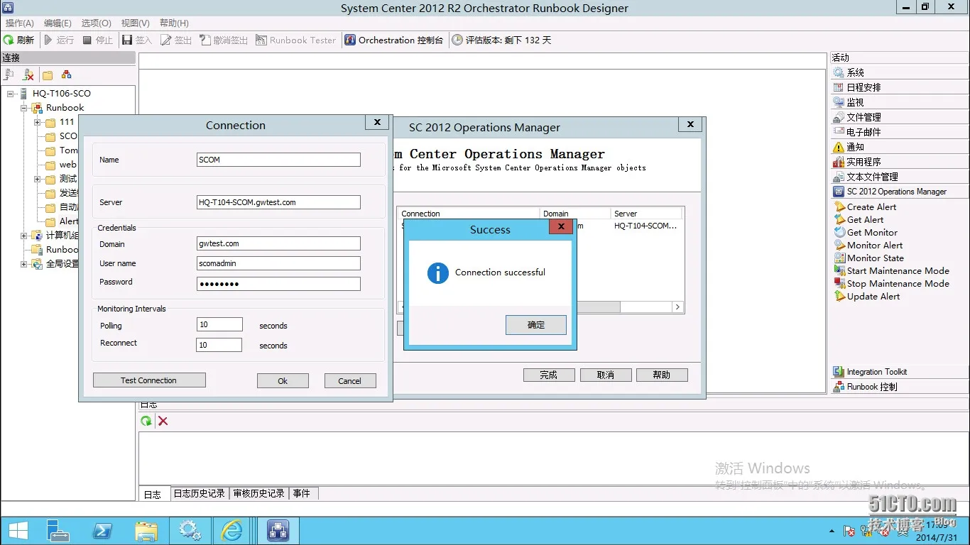
Task: Open the 操作(A) menu
Action: pyautogui.click(x=20, y=23)
